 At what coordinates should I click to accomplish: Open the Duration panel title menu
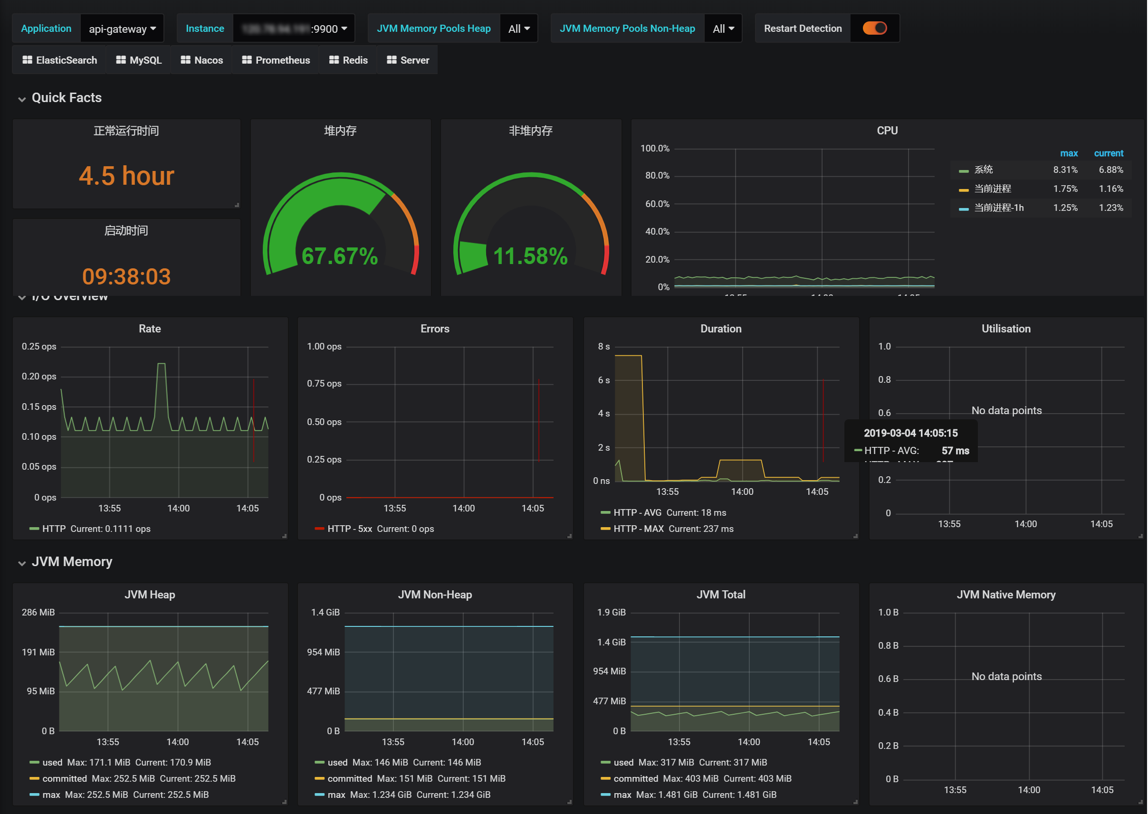coord(721,329)
